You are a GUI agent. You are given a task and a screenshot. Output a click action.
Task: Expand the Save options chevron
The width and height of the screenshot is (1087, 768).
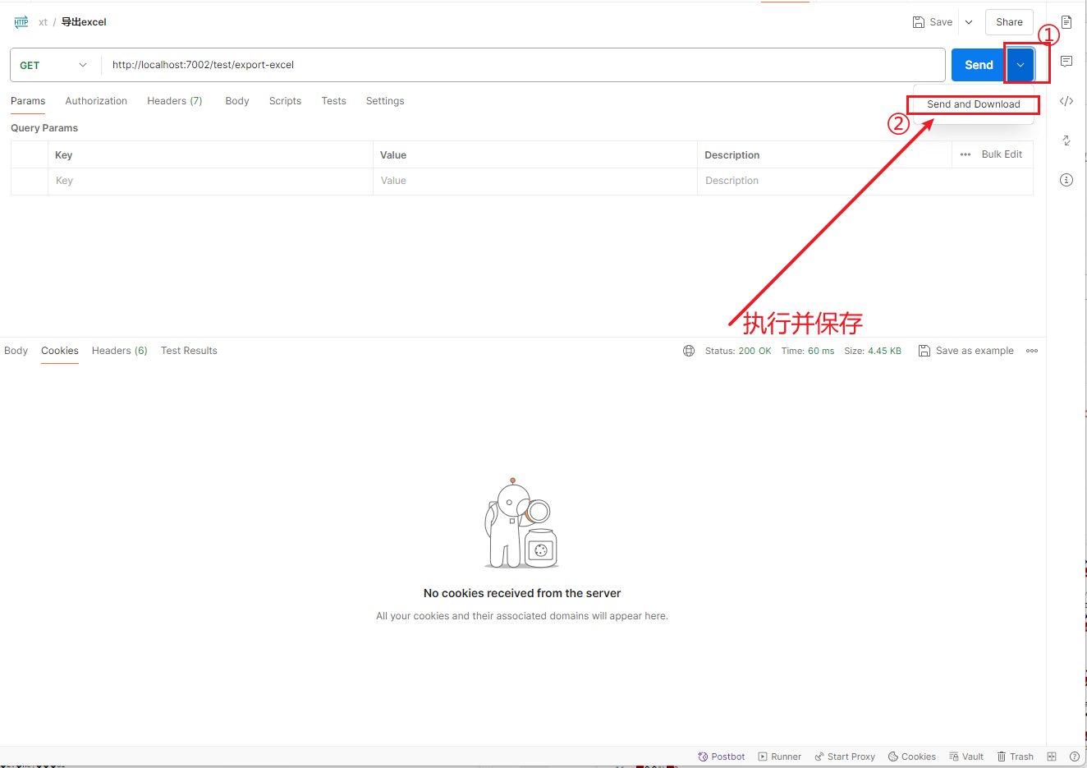coord(969,22)
